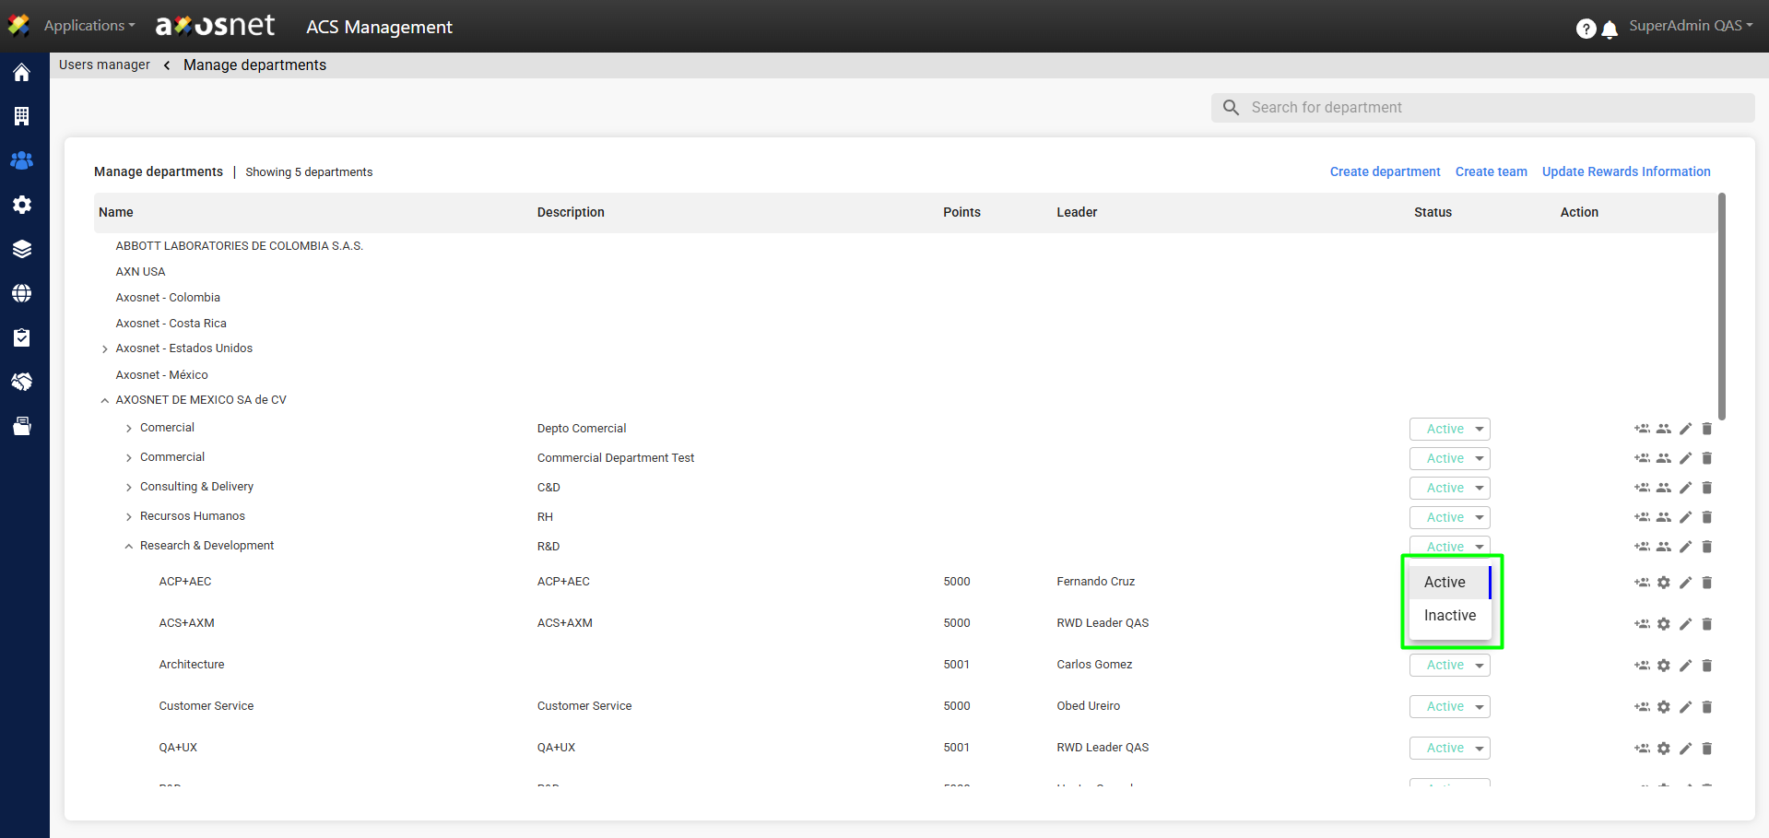Expand the Commercial department
This screenshot has height=838, width=1769.
129,458
